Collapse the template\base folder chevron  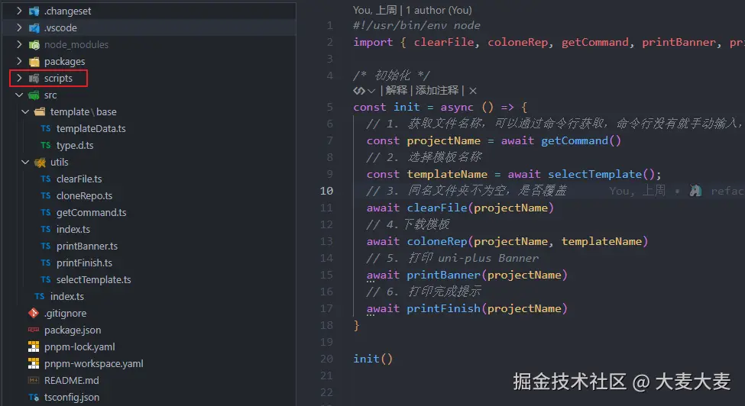tap(25, 111)
